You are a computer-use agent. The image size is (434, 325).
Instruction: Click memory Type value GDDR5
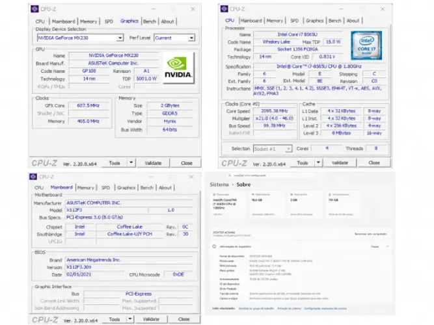point(170,113)
